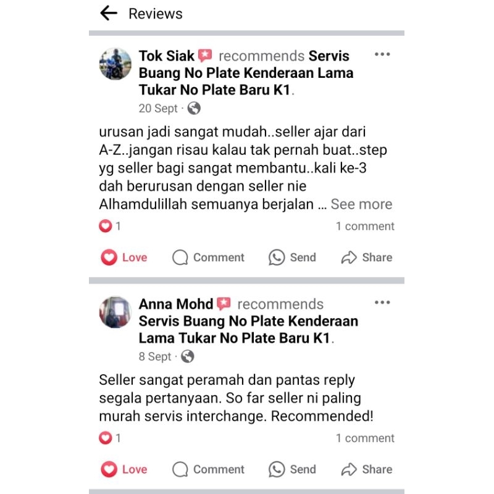The width and height of the screenshot is (494, 494).
Task: Open heart reaction count on Tok Siak's review
Action: coord(110,226)
